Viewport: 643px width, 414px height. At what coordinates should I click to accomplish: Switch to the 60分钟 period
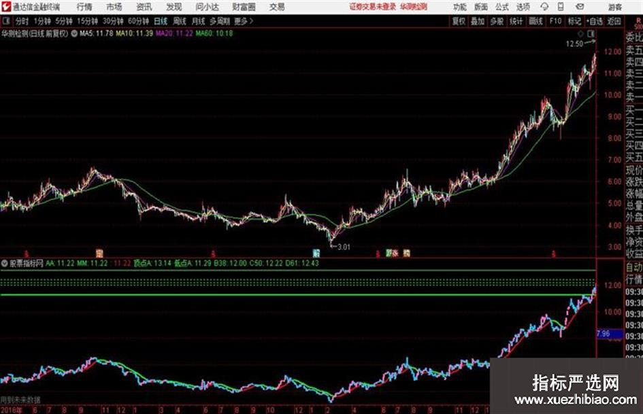[x=139, y=21]
